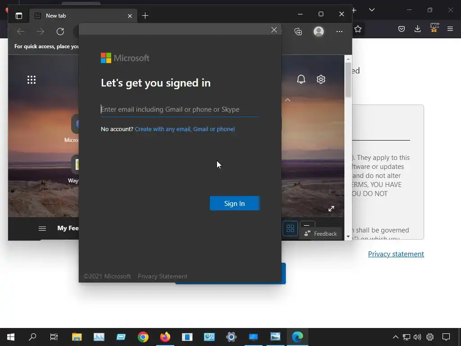The height and width of the screenshot is (346, 461).
Task: Open the Windows Start menu
Action: click(x=11, y=337)
